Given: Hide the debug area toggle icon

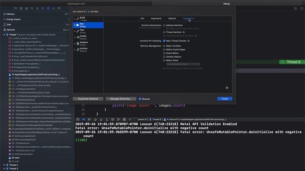Looking at the screenshot, I should click(x=78, y=119).
